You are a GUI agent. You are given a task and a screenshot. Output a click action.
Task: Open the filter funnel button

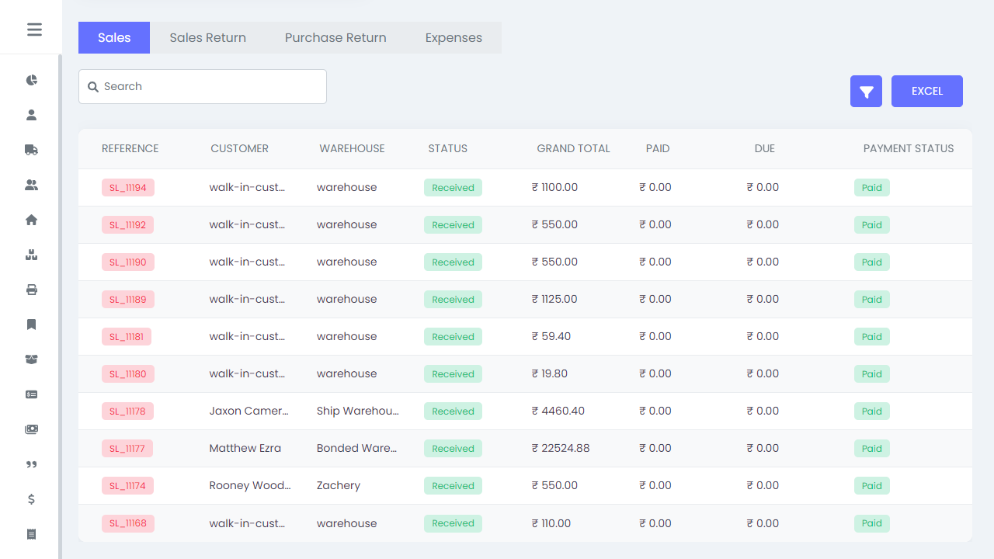866,92
